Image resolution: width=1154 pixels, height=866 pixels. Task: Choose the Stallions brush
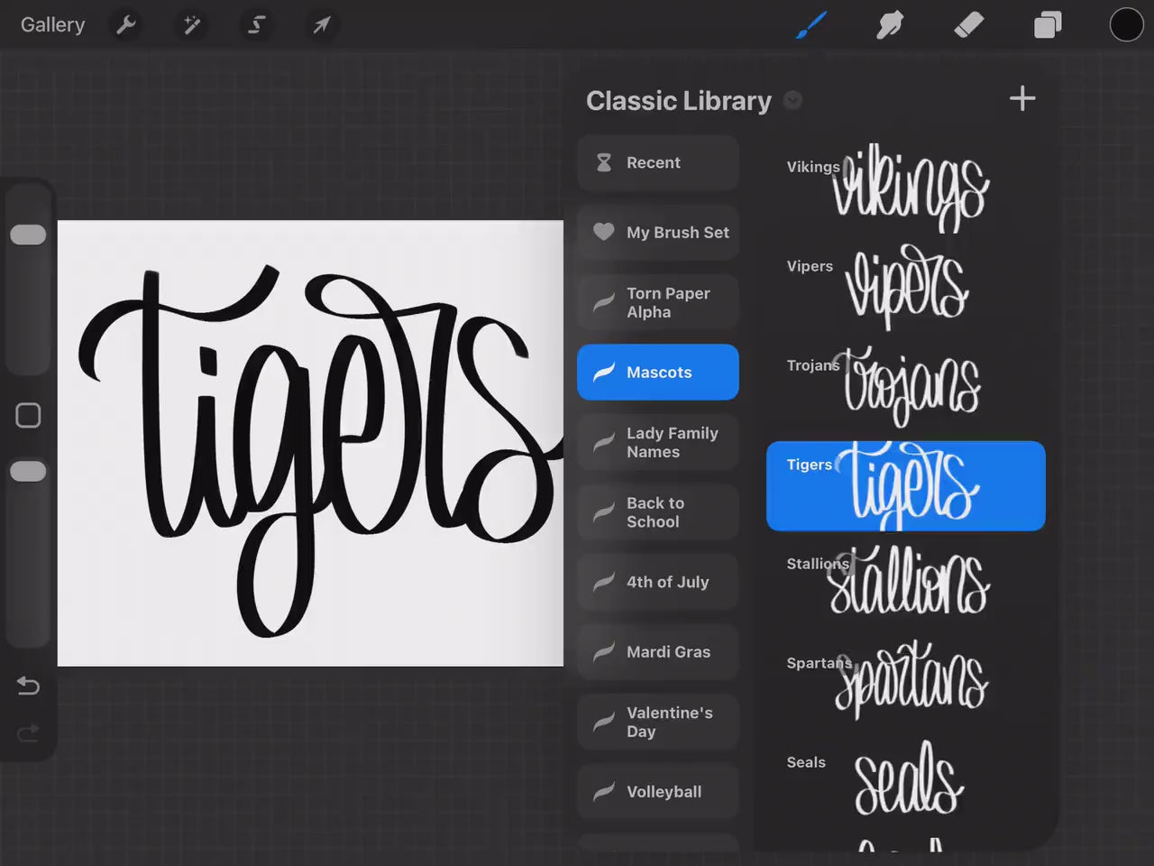pos(905,585)
